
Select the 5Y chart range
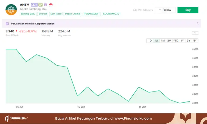tap(195, 40)
